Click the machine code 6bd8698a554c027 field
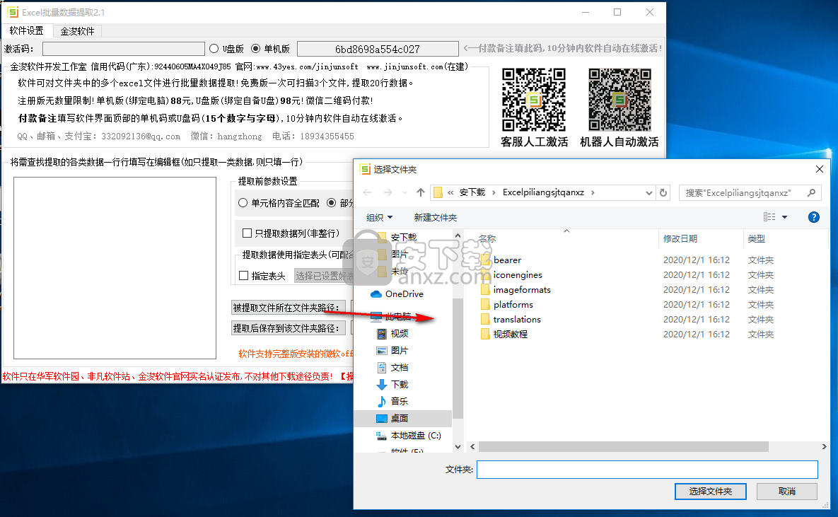This screenshot has height=517, width=838. (378, 50)
